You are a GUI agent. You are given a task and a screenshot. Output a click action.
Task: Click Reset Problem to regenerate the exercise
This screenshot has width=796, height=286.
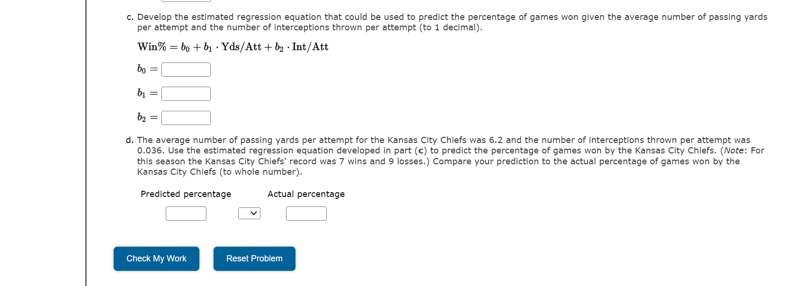pyautogui.click(x=254, y=259)
